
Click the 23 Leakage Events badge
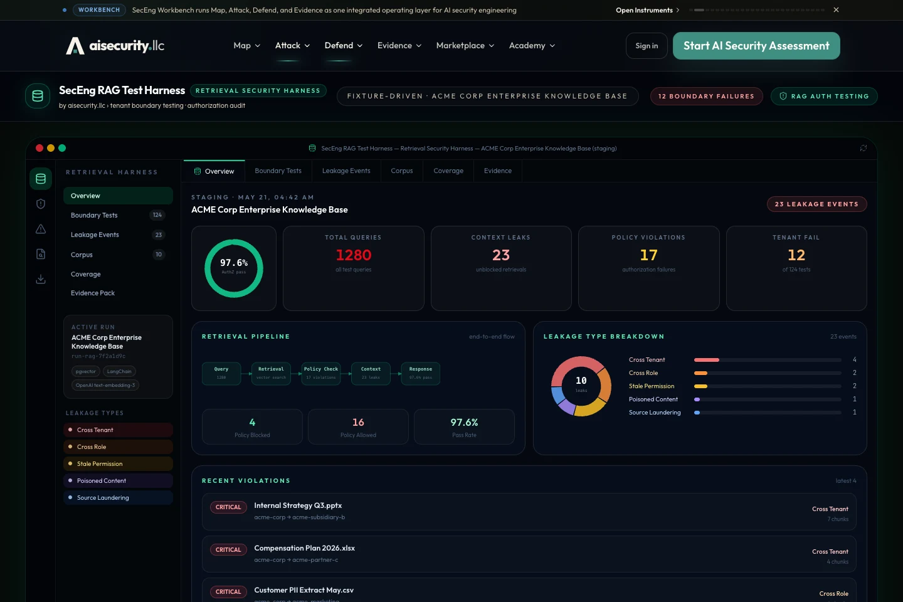(x=816, y=204)
